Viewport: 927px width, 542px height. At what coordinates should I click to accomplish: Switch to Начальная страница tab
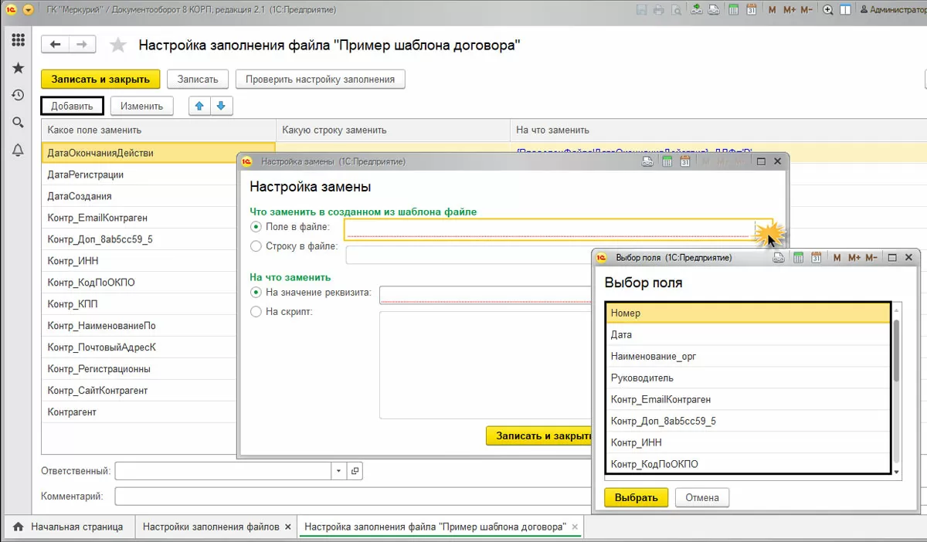[x=69, y=527]
